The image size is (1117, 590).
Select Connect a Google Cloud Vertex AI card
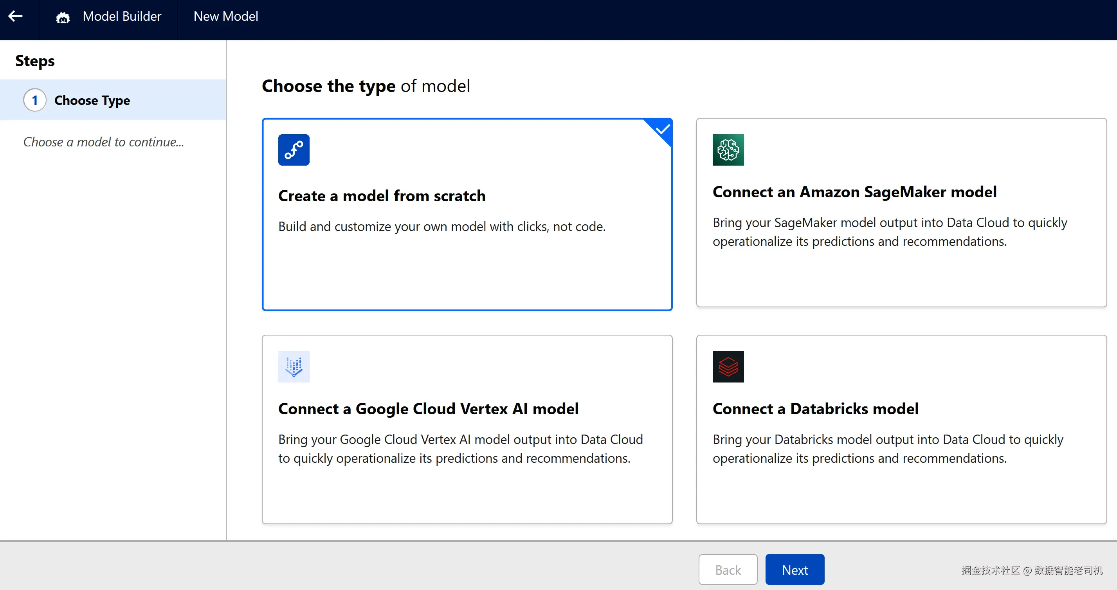pos(467,490)
